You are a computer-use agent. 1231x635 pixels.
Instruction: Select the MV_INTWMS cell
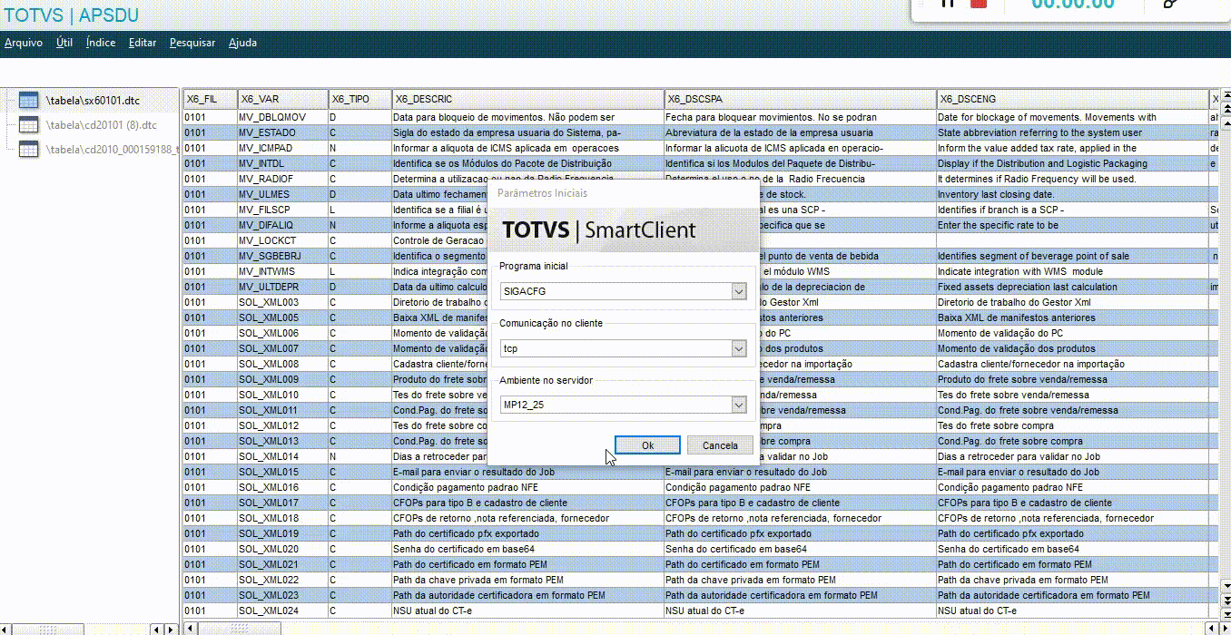pyautogui.click(x=282, y=271)
